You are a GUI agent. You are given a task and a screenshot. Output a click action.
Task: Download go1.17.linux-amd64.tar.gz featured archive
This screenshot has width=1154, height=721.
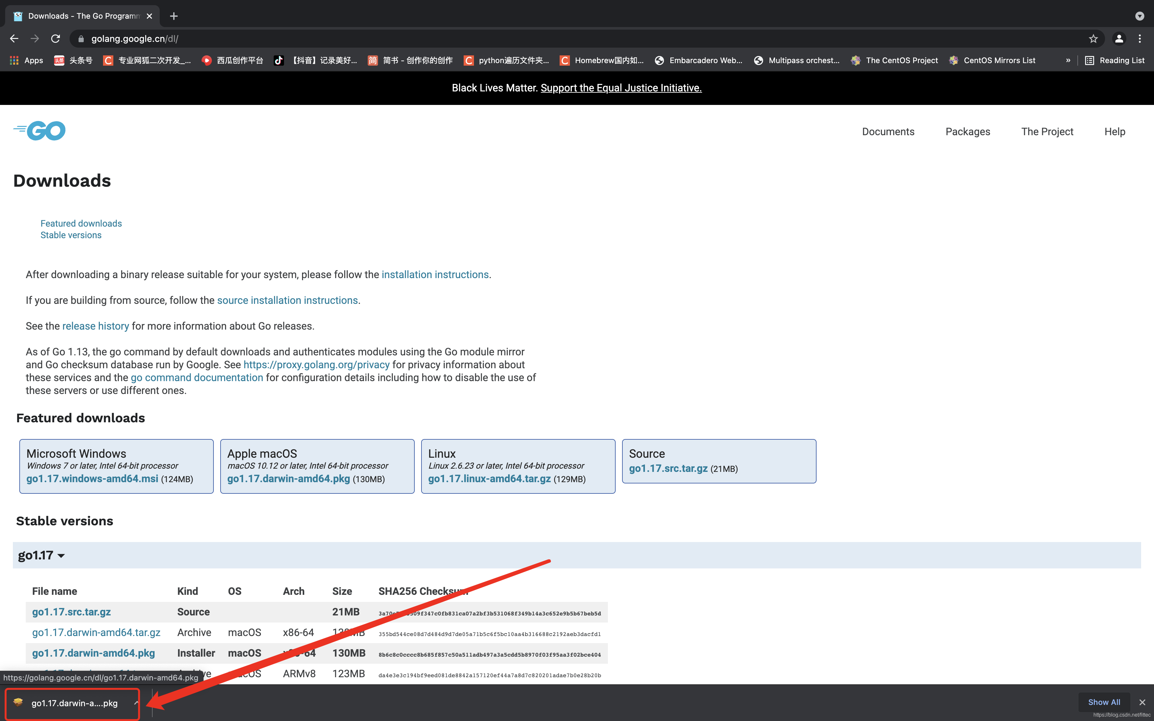point(489,479)
